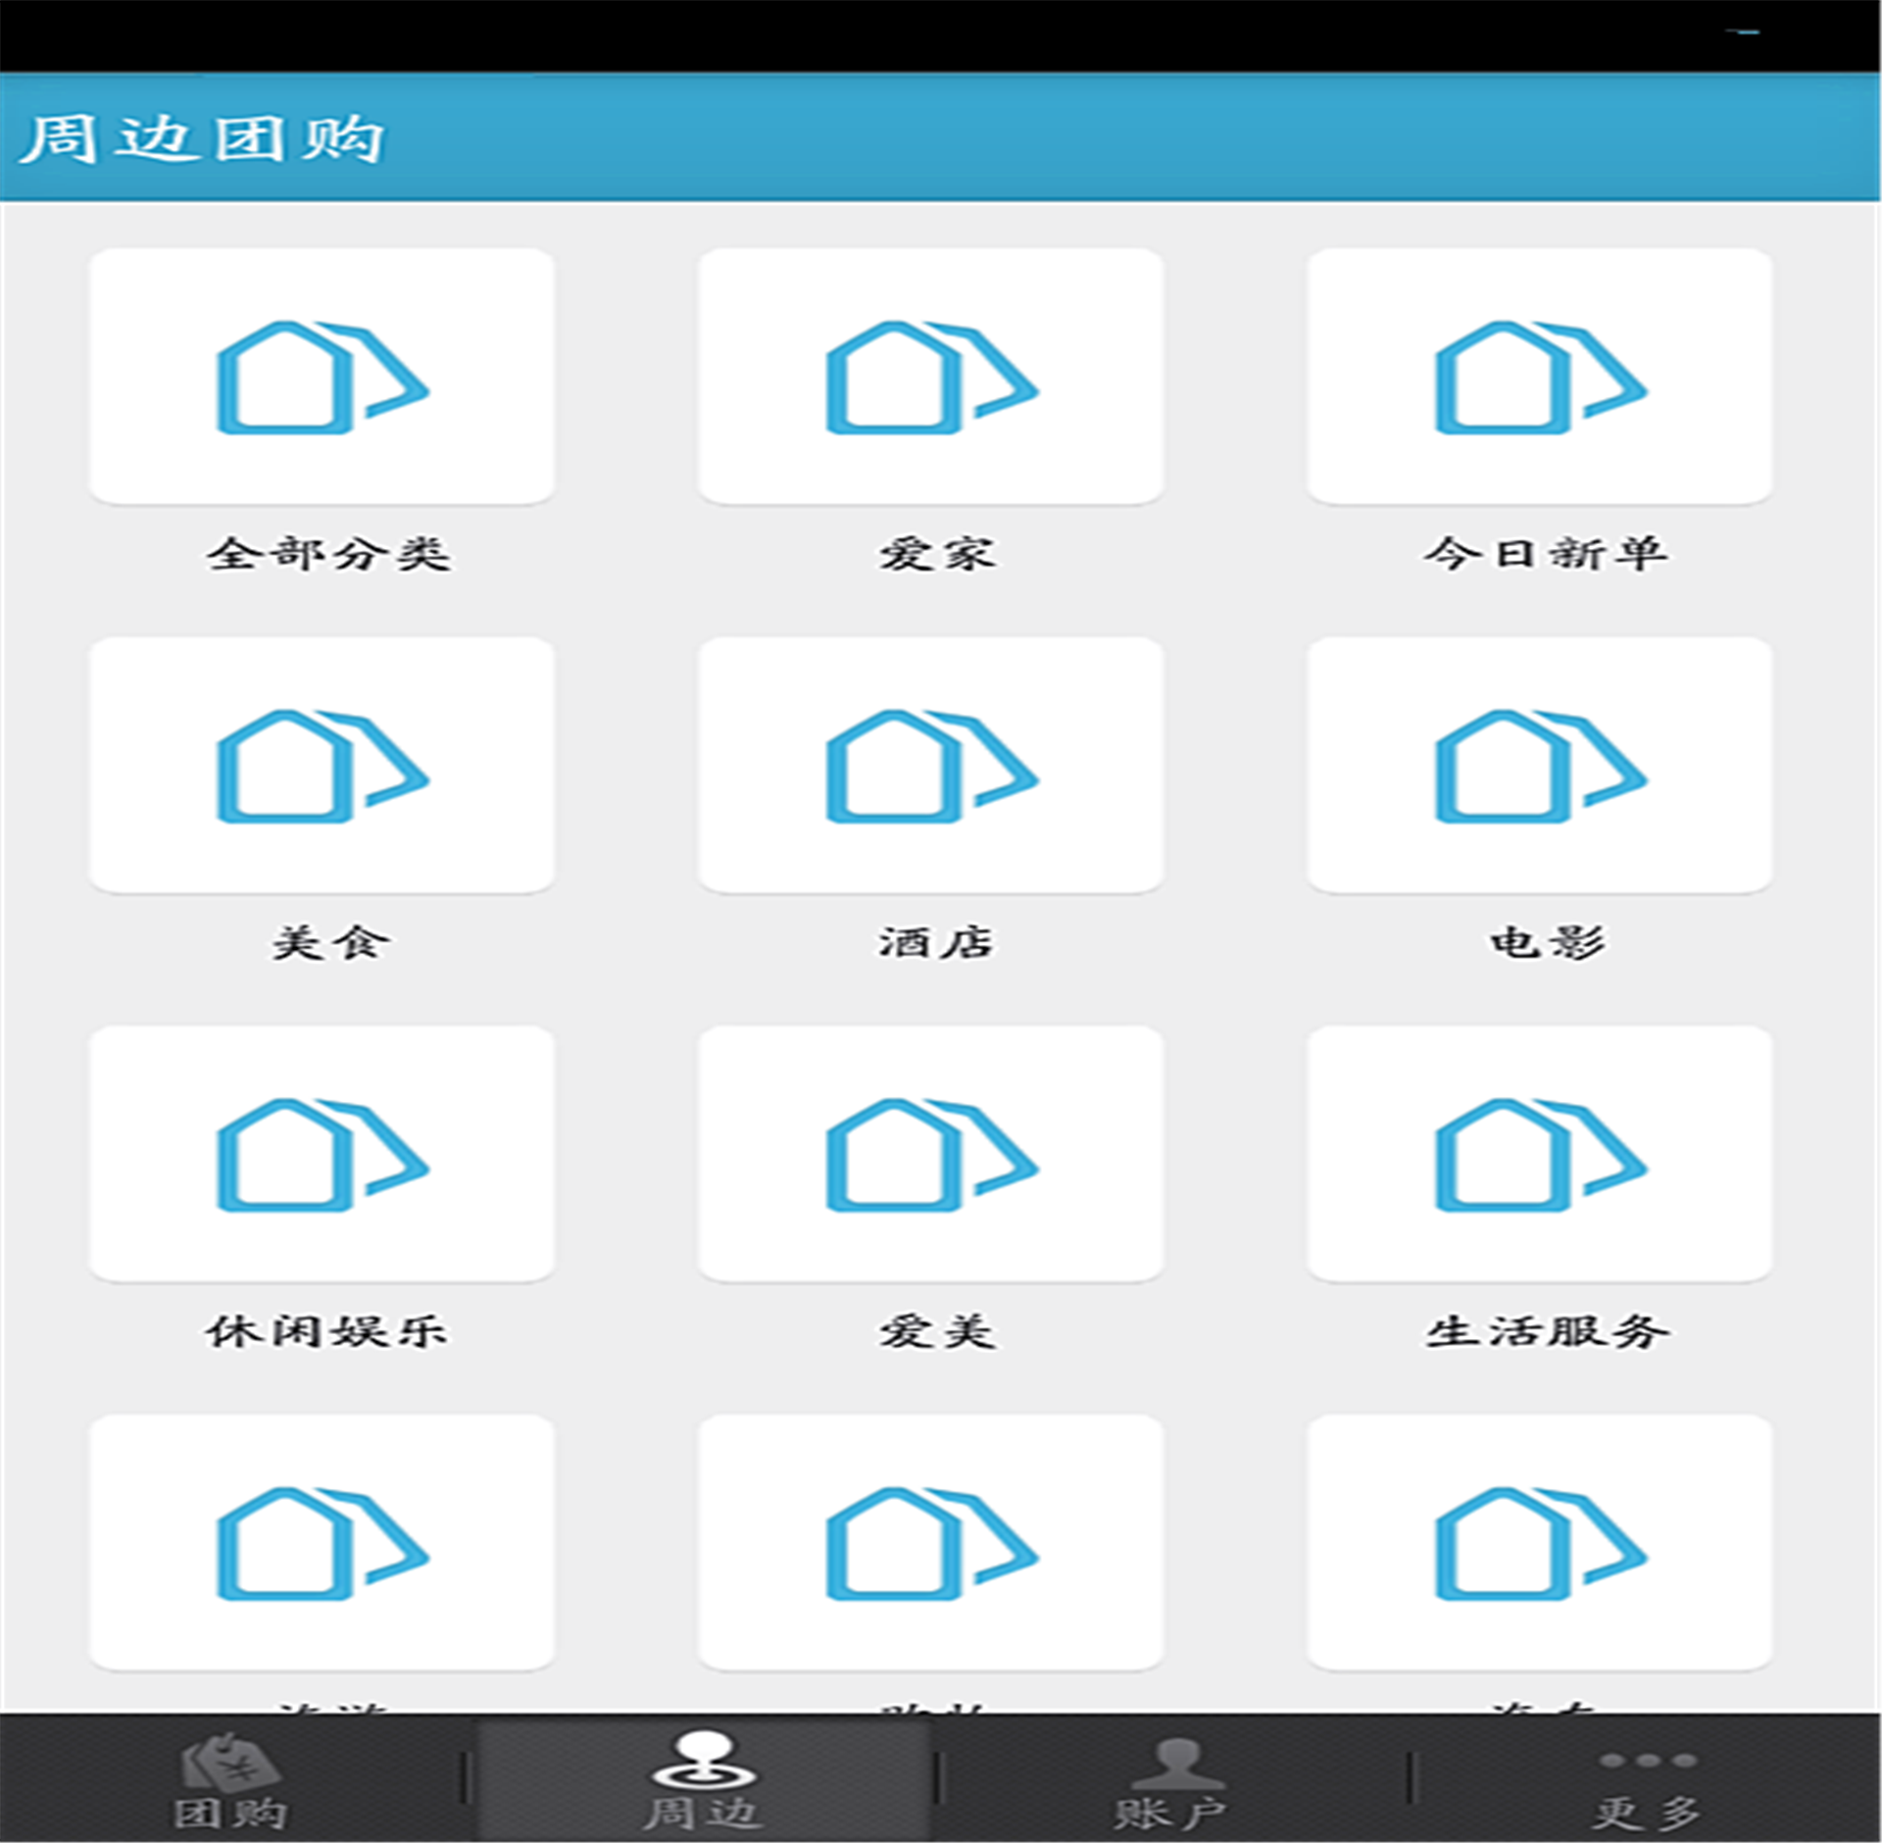Choose the 电影 category tile icon
This screenshot has height=1843, width=1882.
(1540, 765)
